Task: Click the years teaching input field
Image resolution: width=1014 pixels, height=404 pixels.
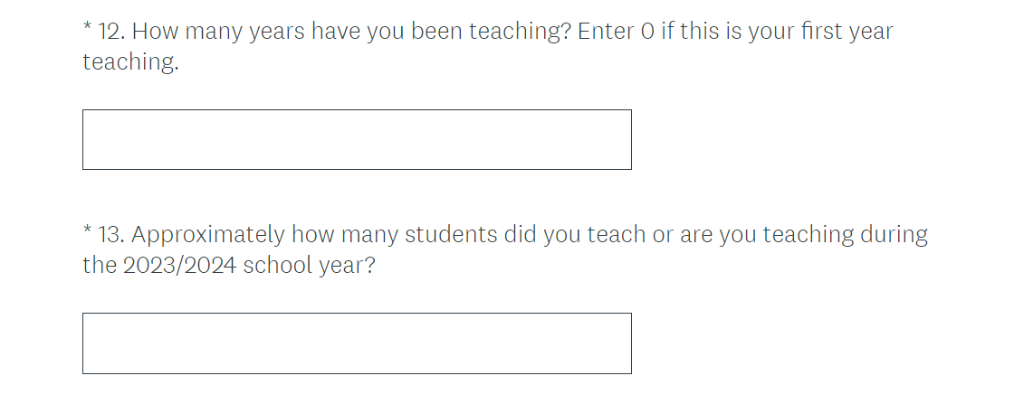Action: pos(357,140)
